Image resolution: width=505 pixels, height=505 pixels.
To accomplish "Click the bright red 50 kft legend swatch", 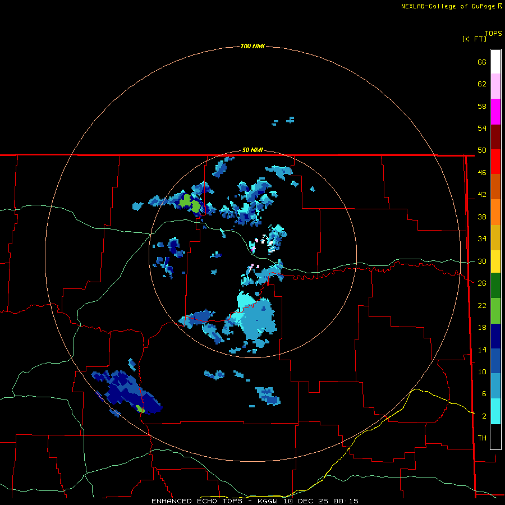I will (x=495, y=162).
